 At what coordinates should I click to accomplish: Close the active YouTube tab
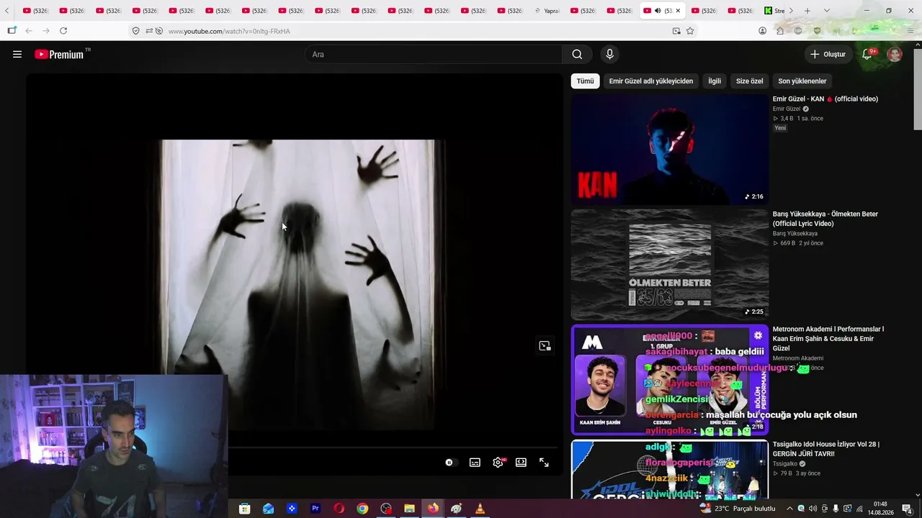[x=678, y=11]
